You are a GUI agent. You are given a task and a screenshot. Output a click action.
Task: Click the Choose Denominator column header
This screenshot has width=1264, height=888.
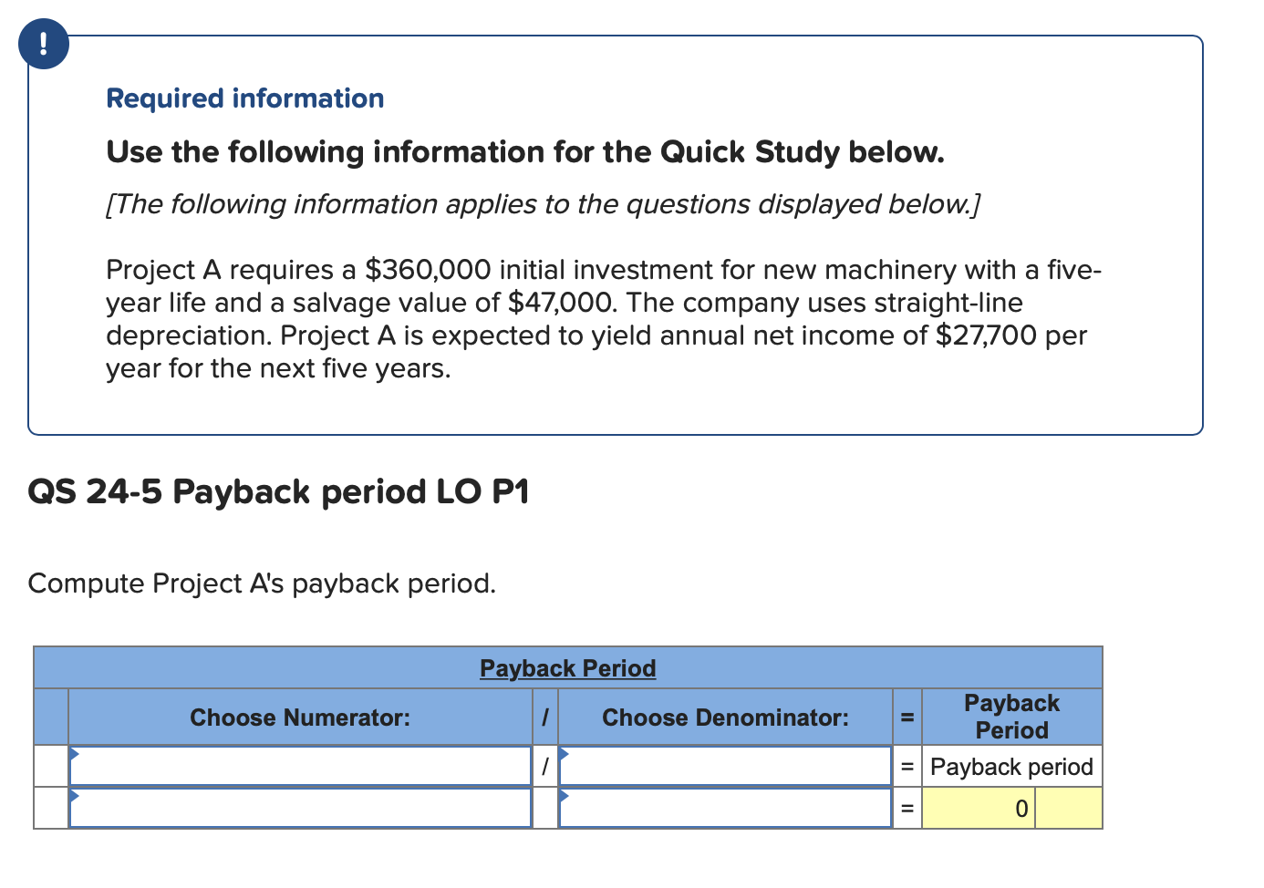[x=726, y=718]
